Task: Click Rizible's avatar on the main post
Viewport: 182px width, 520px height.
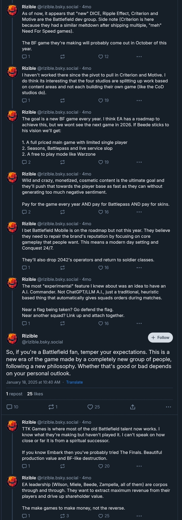Action: 12,339
